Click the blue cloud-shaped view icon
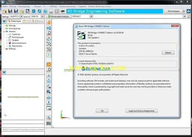Image resolution: width=192 pixels, height=137 pixels. tap(49, 97)
